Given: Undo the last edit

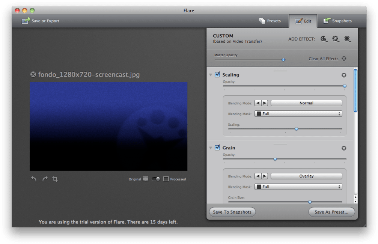Looking at the screenshot, I should point(33,179).
